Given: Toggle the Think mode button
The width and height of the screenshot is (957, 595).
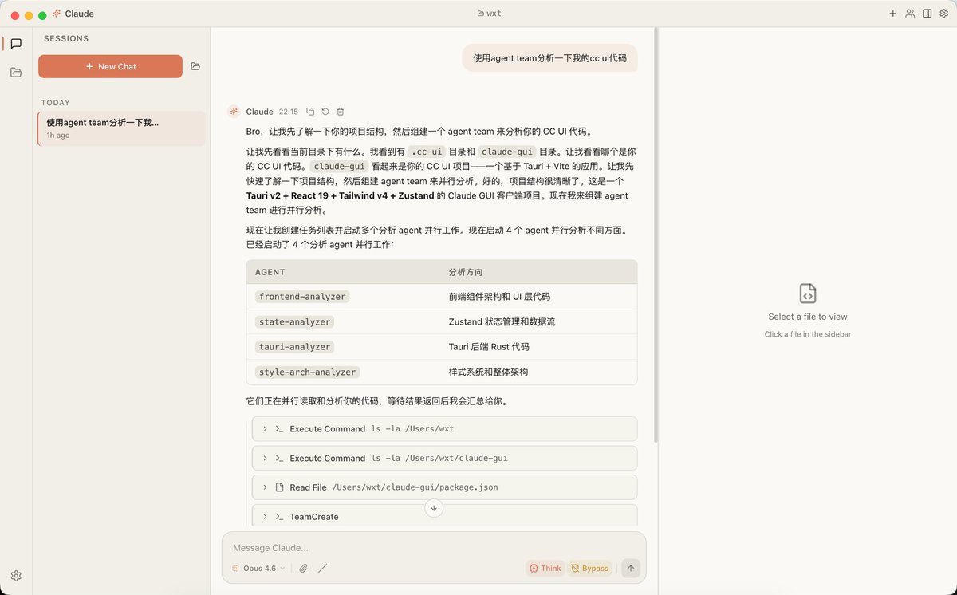Looking at the screenshot, I should point(545,569).
